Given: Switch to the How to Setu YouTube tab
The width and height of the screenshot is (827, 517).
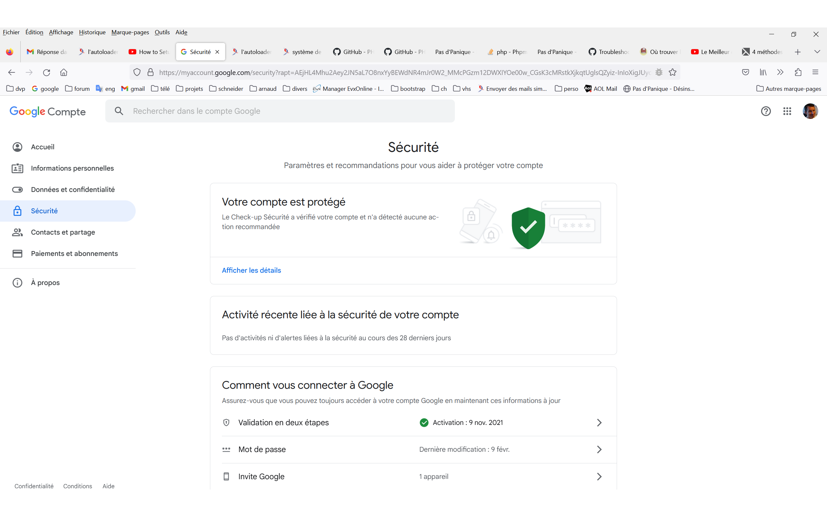Looking at the screenshot, I should coord(149,52).
